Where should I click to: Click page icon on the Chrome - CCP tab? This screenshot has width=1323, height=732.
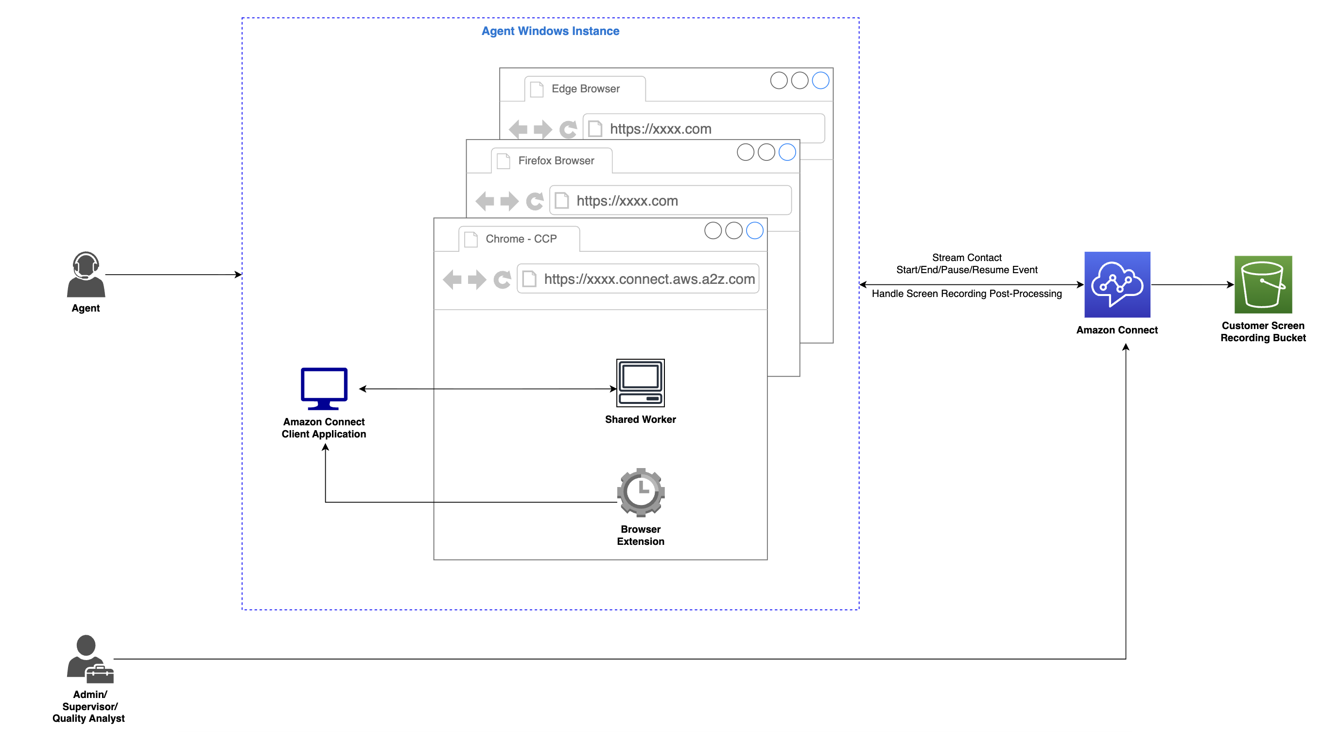point(471,239)
